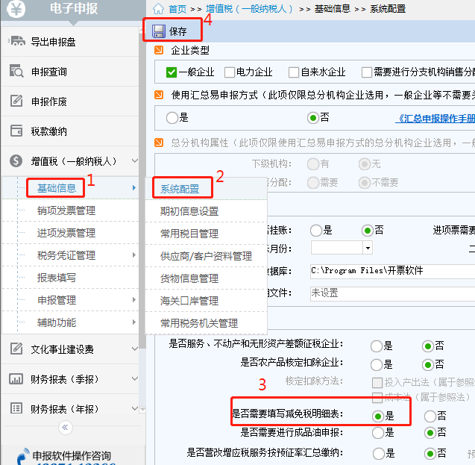Select 否 for 营改增按预征率汇总缴纳
This screenshot has height=465, width=475.
[x=430, y=454]
